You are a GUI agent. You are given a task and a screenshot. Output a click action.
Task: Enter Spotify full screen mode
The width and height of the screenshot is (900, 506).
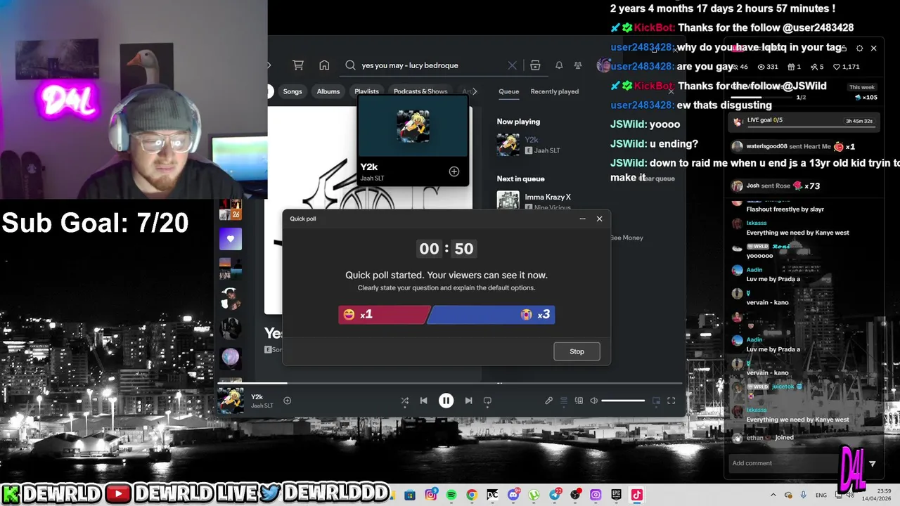pyautogui.click(x=671, y=401)
